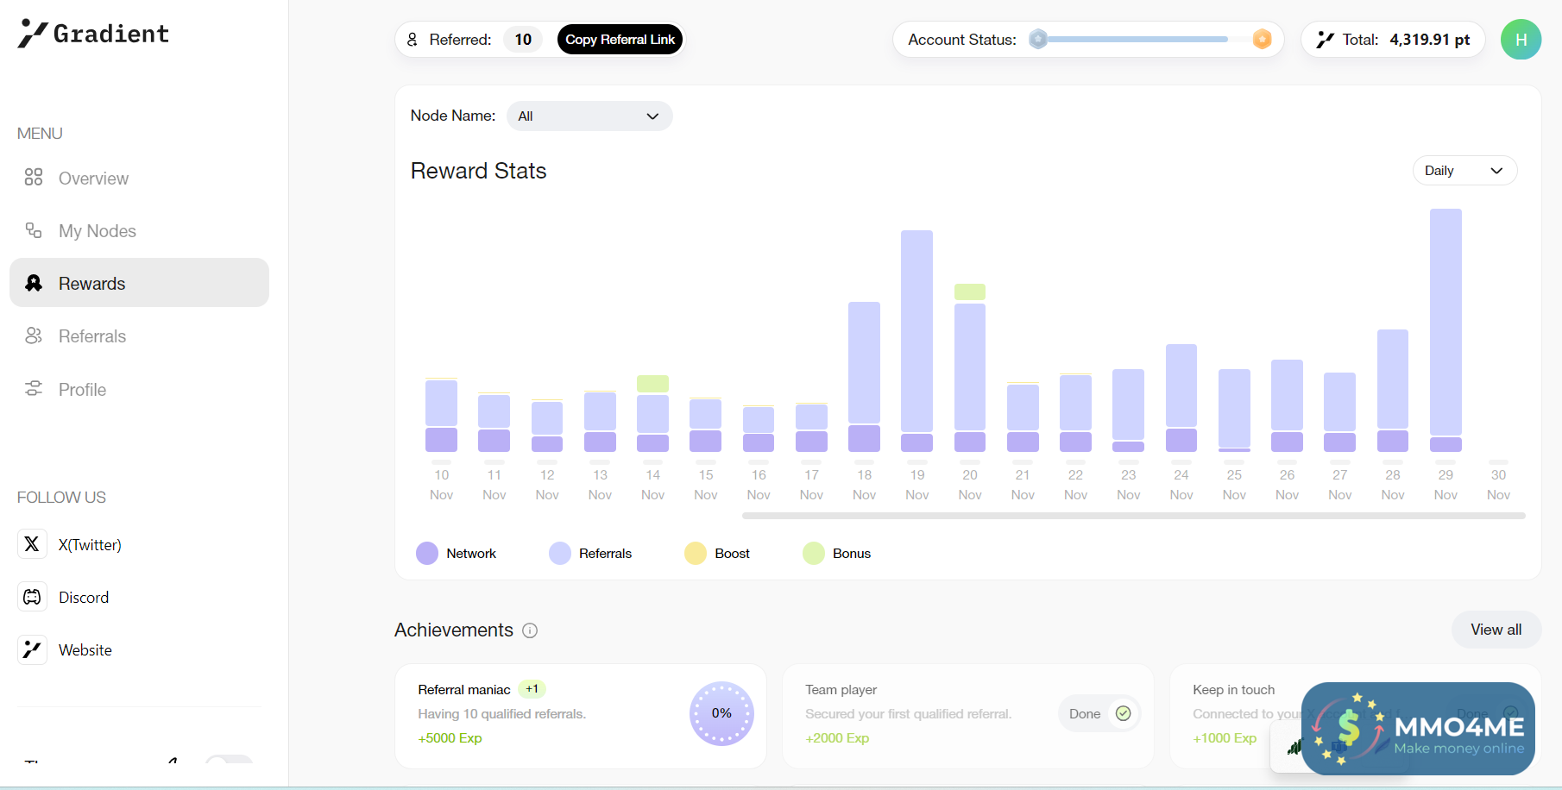The height and width of the screenshot is (790, 1562).
Task: Click the 20 Nov bonus segment
Action: point(970,292)
